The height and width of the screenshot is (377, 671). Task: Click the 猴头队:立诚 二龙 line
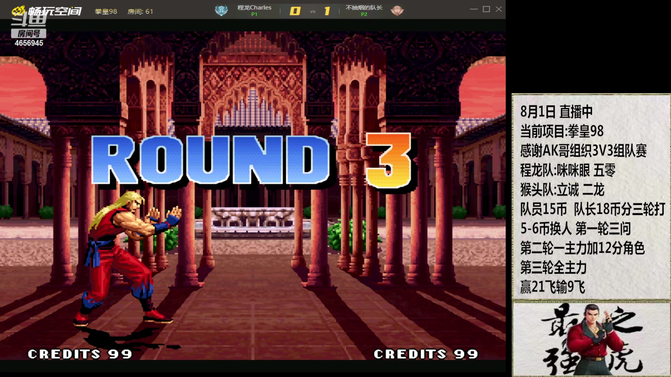click(x=562, y=190)
